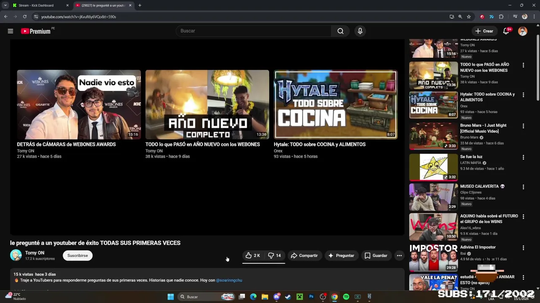Like the video with 2 K thumbs-up
Viewport: 540px width, 303px height.
253,255
